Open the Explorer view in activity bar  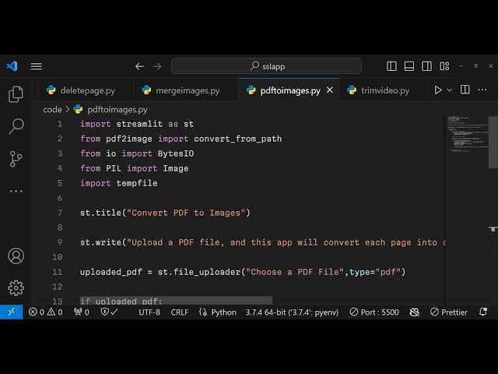point(16,94)
